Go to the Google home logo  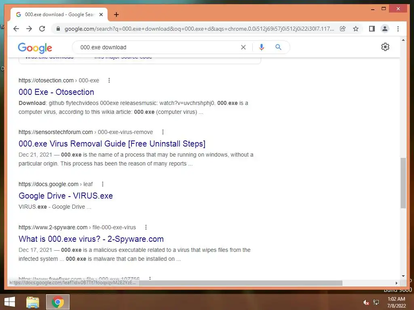(x=35, y=48)
